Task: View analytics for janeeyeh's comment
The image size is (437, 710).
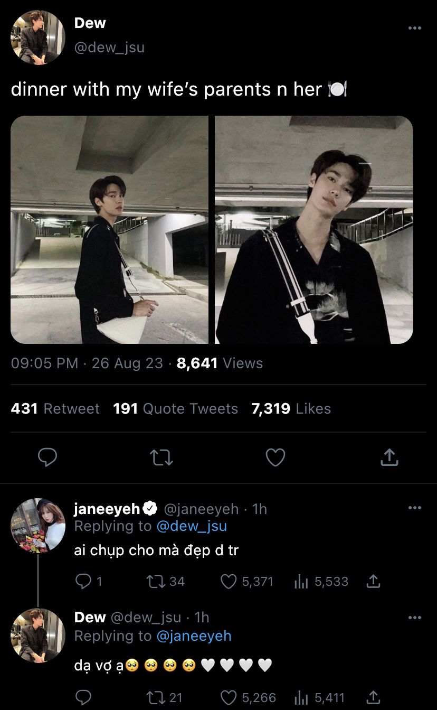Action: (301, 582)
